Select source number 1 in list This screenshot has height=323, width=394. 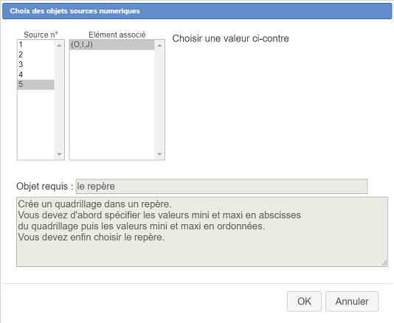35,45
